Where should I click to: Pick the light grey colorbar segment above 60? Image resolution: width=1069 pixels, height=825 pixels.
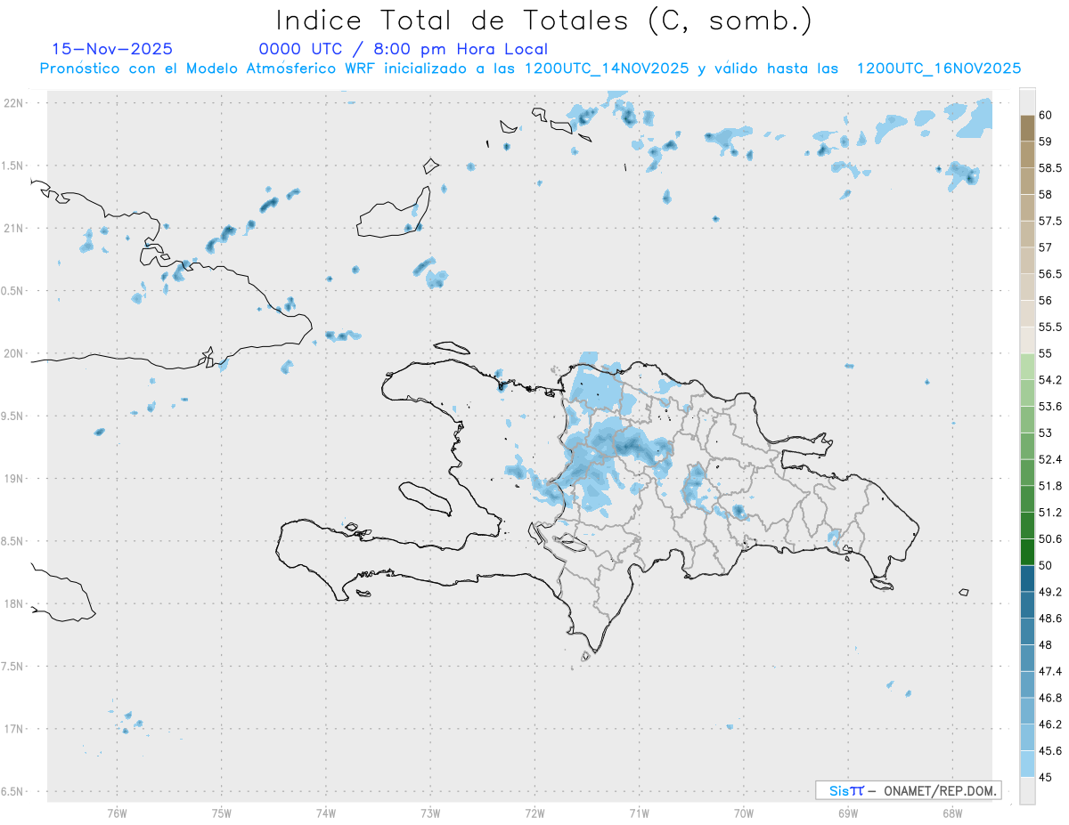pyautogui.click(x=1027, y=102)
